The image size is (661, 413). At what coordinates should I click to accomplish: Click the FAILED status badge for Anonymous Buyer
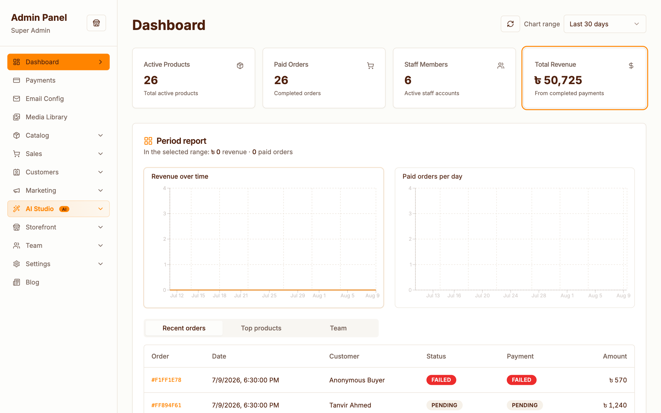[x=441, y=380]
